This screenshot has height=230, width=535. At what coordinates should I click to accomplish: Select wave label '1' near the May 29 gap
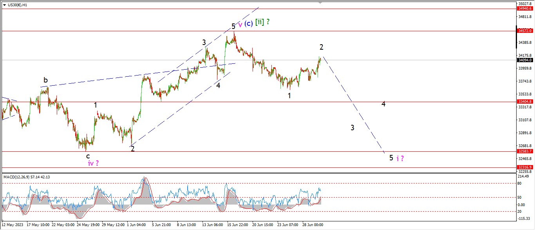(x=96, y=105)
